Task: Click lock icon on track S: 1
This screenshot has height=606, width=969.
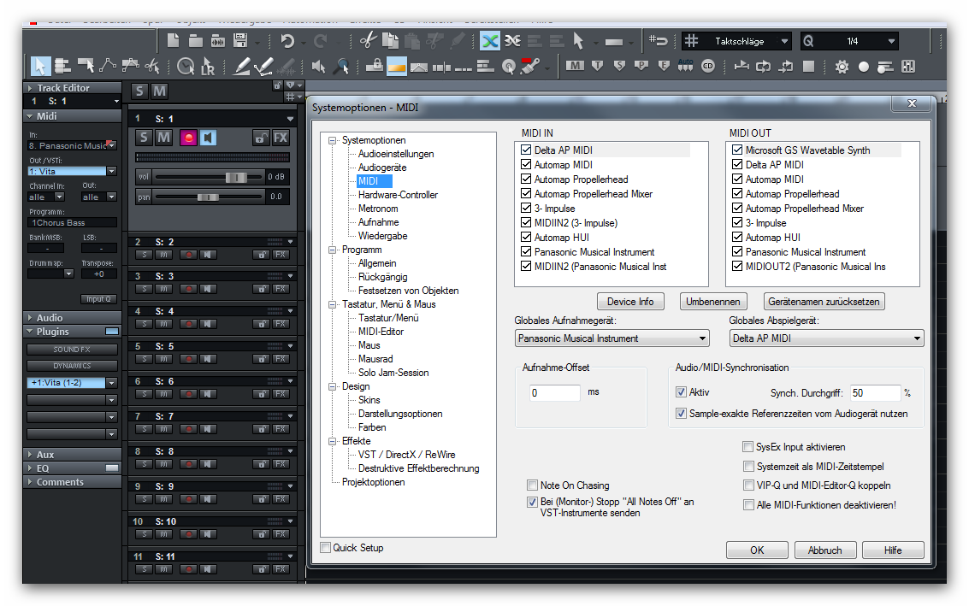Action: point(261,138)
